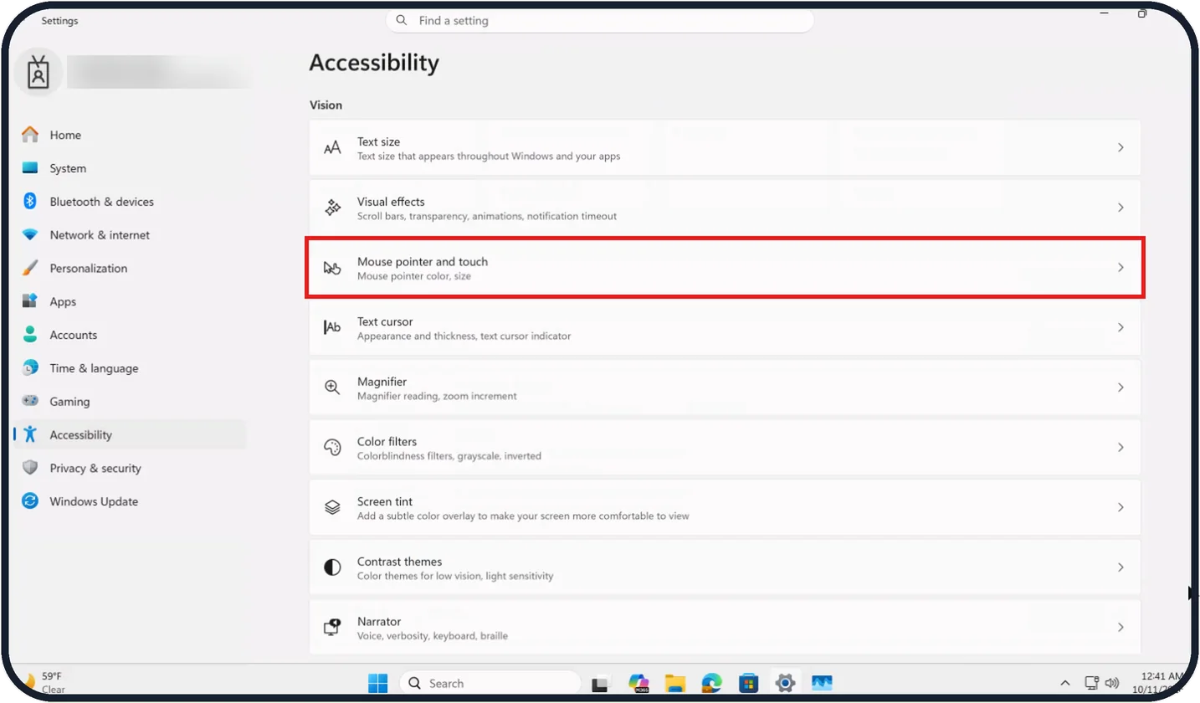Open Color filters chevron arrow

point(1121,448)
